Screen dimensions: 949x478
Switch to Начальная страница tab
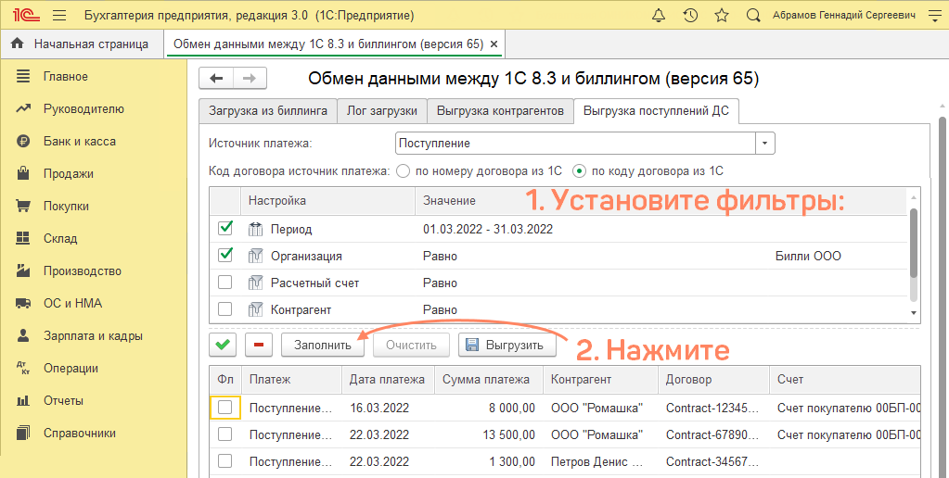pyautogui.click(x=81, y=44)
